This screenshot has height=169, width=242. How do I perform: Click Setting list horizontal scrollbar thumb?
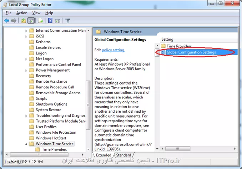(x=178, y=149)
